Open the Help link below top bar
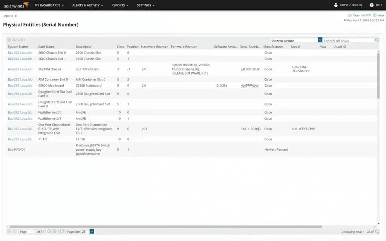Screen dimensions: 386x241 [x=381, y=15]
